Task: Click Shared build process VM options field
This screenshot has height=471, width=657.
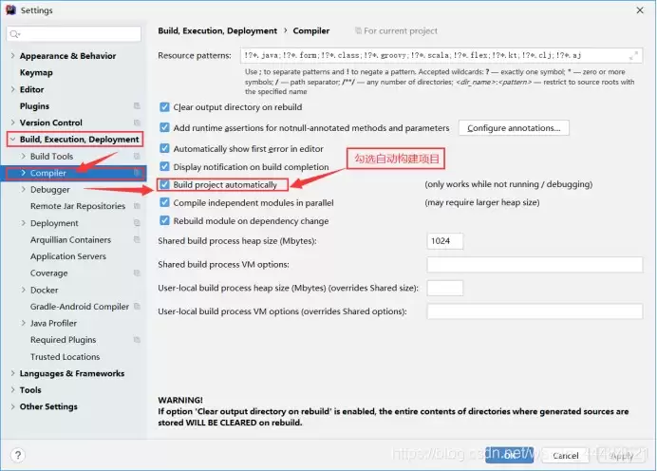Action: (535, 264)
